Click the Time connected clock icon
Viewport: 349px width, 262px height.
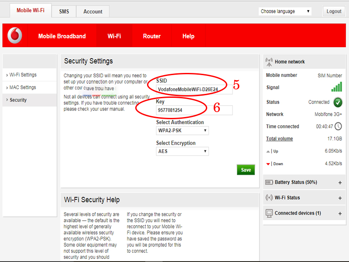coord(338,127)
